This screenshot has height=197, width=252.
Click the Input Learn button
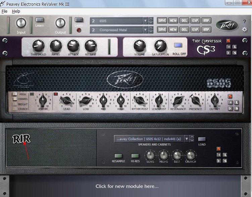39,20
